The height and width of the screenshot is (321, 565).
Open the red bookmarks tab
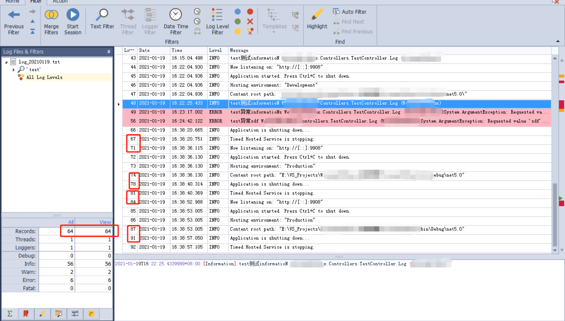[26, 313]
